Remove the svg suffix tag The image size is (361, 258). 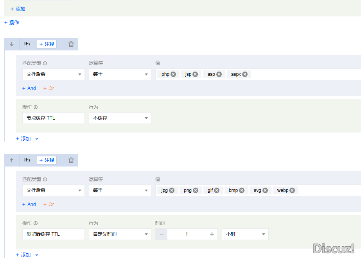click(x=265, y=190)
